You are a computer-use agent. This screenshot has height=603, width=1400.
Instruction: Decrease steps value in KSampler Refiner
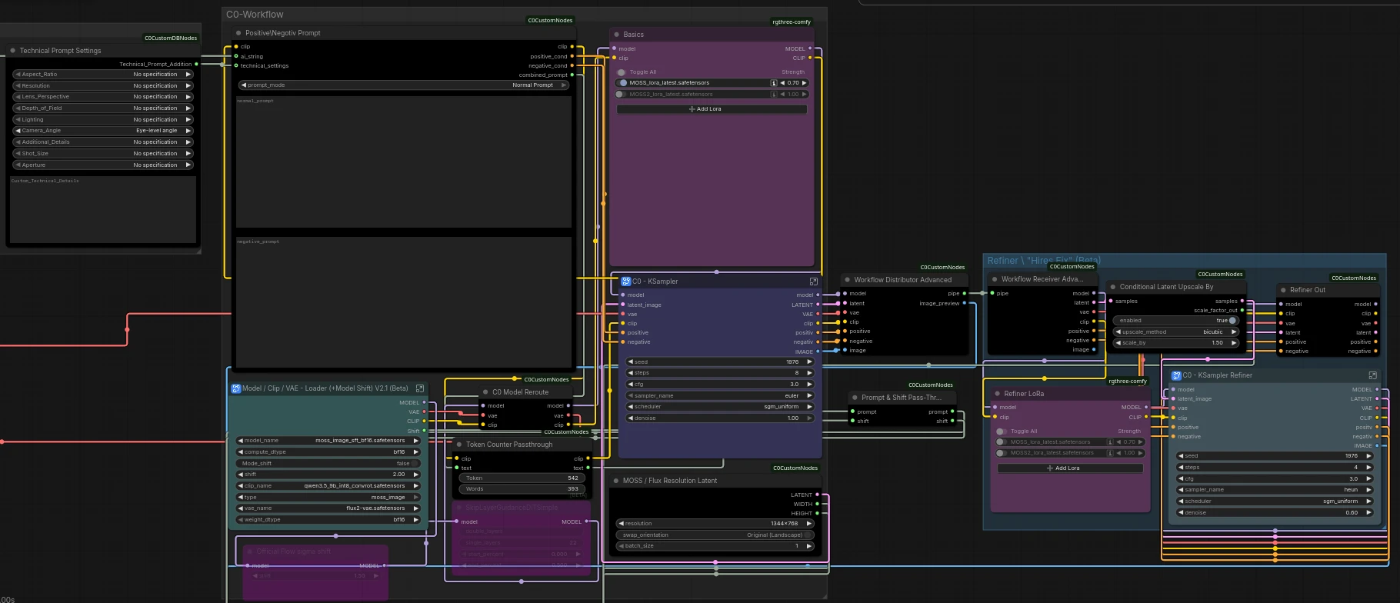(x=1182, y=468)
